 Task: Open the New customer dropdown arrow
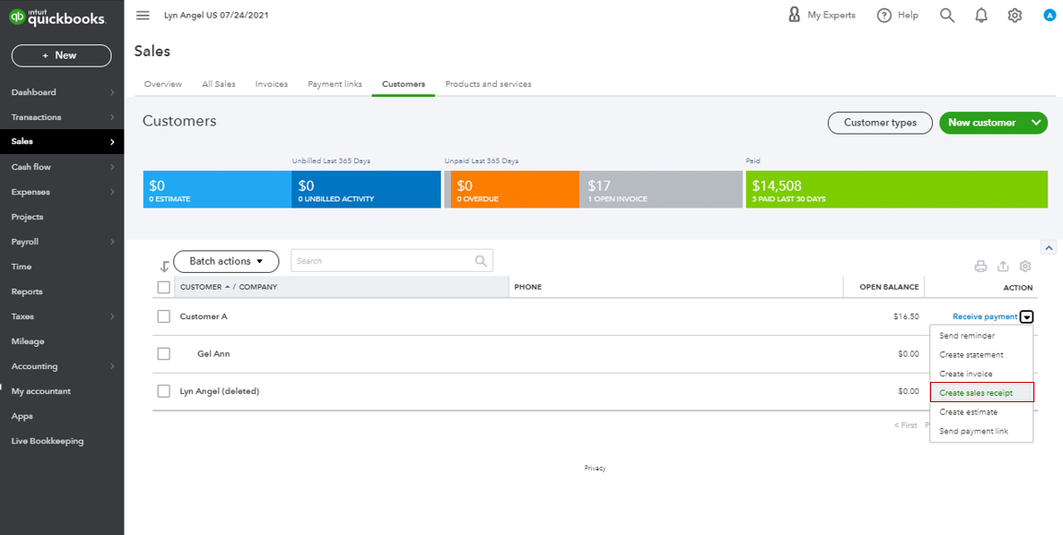pyautogui.click(x=1035, y=123)
